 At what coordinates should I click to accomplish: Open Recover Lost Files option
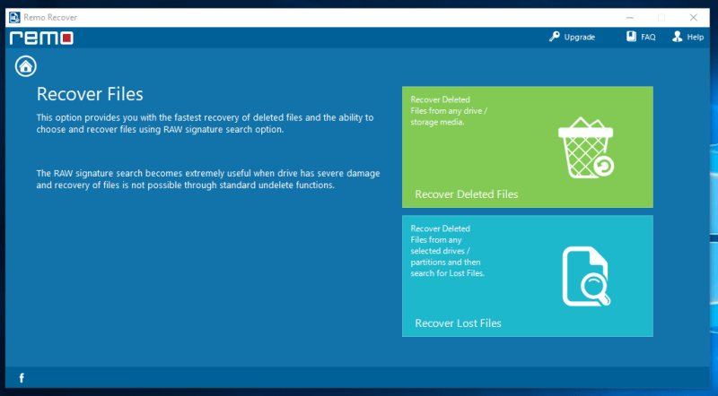[x=528, y=276]
